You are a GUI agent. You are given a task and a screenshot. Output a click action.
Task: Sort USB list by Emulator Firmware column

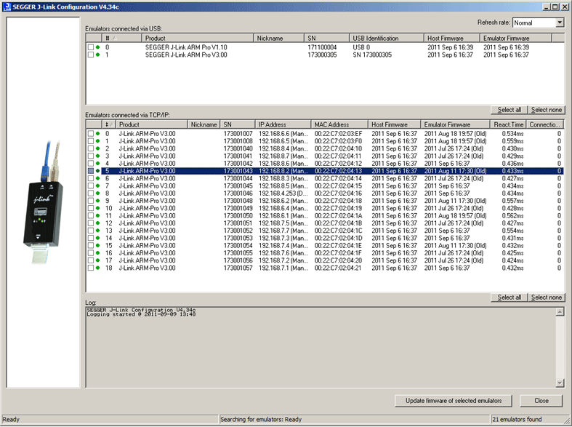pos(516,38)
